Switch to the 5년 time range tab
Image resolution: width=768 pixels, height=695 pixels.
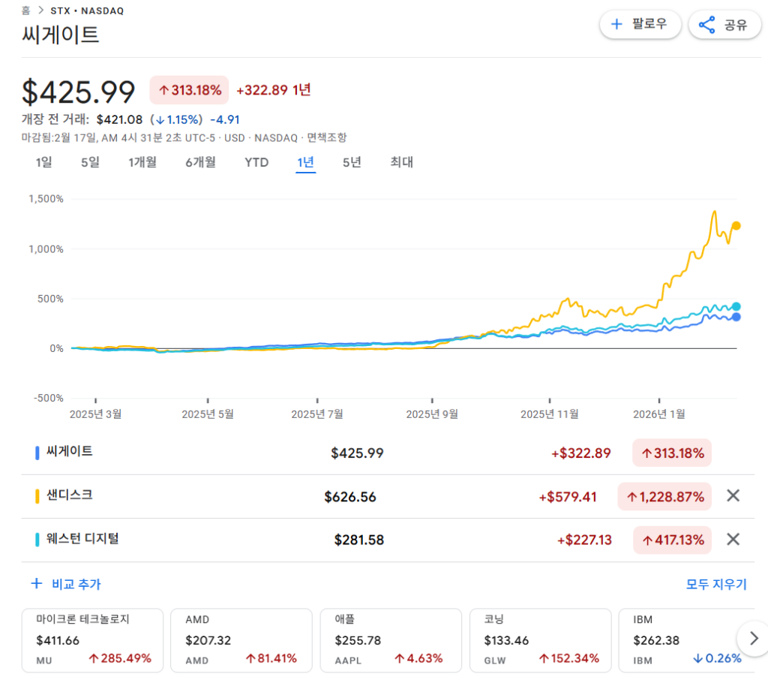click(352, 162)
